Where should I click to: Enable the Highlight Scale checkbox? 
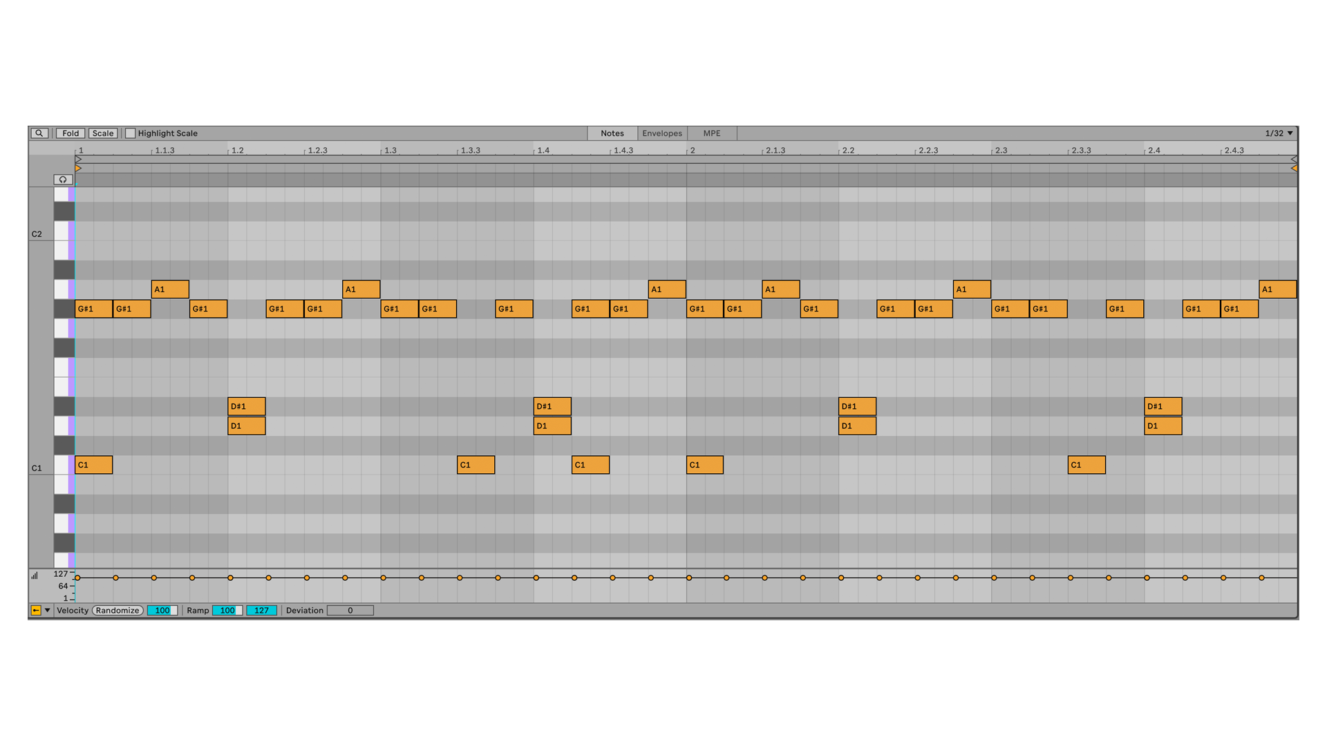(131, 133)
